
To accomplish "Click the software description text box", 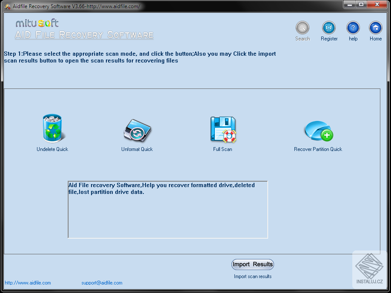I will point(167,208).
